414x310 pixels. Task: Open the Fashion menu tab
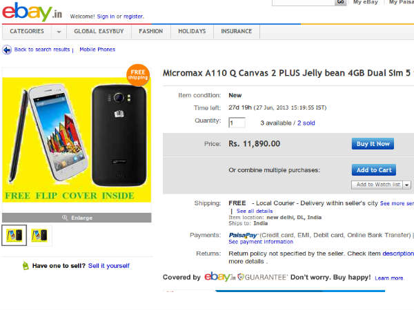[x=150, y=32]
